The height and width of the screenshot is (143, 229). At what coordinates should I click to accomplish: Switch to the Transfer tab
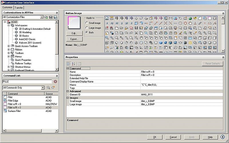pyautogui.click(x=19, y=7)
